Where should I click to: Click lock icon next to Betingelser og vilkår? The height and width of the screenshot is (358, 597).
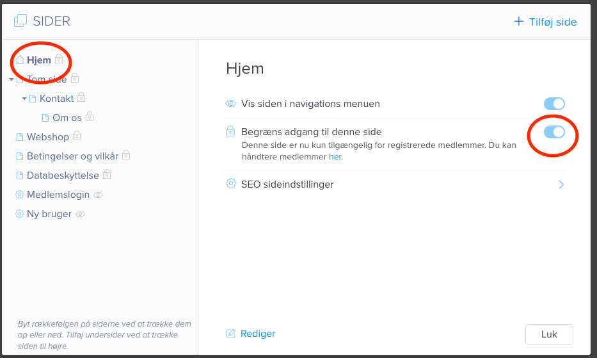coord(126,155)
